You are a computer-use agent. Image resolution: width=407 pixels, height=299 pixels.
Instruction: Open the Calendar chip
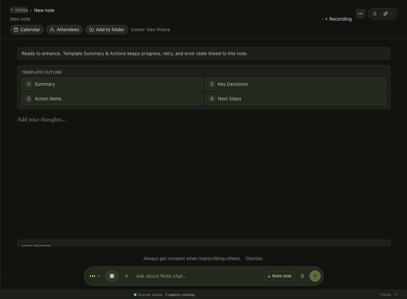[27, 30]
